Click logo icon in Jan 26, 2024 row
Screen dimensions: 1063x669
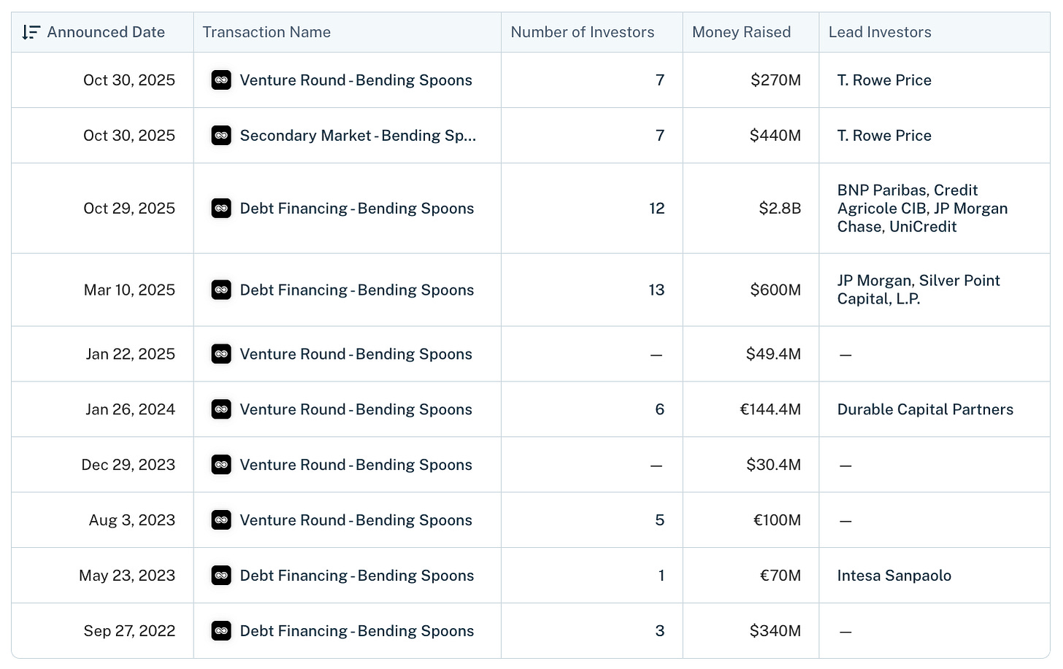tap(221, 410)
